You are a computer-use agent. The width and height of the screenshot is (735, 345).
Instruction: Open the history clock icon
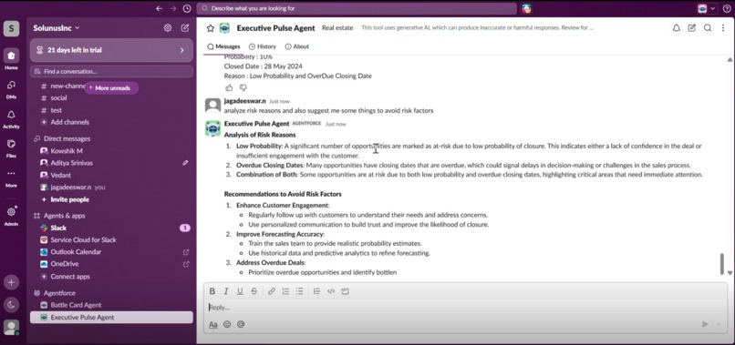point(187,8)
